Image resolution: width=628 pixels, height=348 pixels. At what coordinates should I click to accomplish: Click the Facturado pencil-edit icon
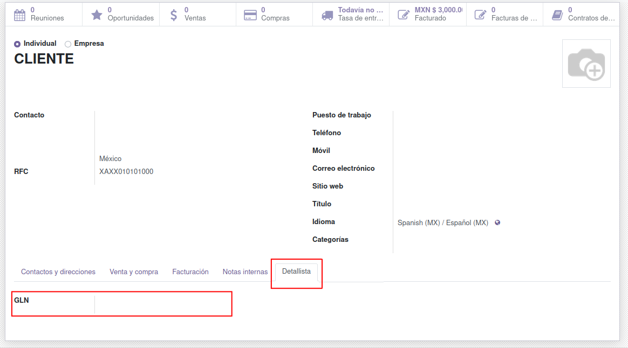(403, 15)
